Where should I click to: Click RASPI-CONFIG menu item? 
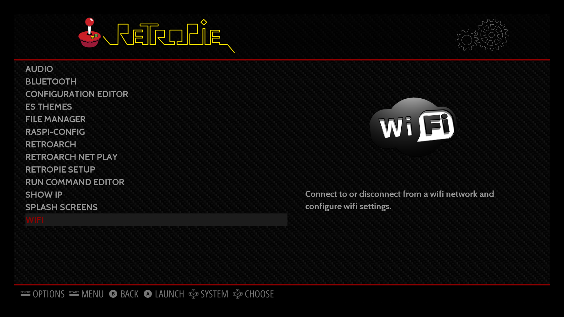coord(55,131)
